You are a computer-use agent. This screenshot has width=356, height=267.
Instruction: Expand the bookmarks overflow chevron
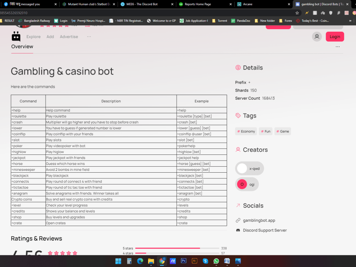[x=350, y=21]
